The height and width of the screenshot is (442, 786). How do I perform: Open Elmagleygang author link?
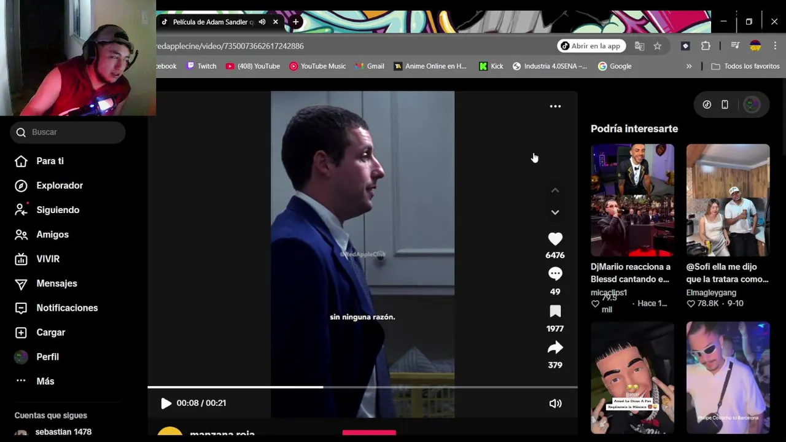coord(711,293)
